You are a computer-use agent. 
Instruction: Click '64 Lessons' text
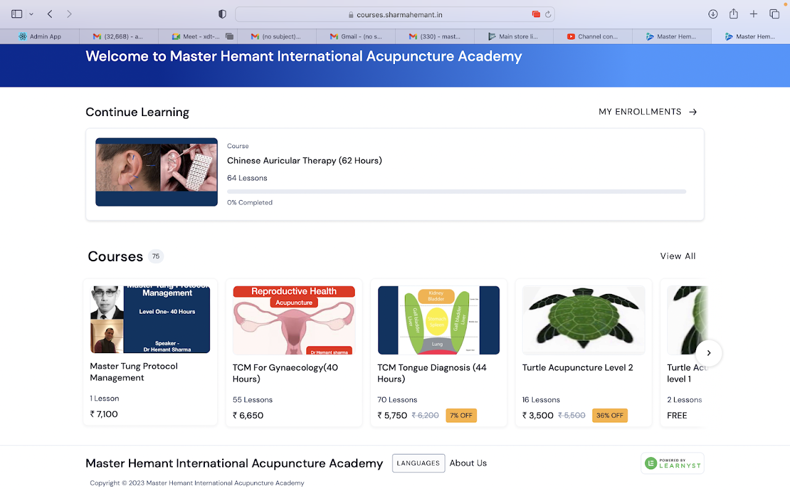(247, 178)
